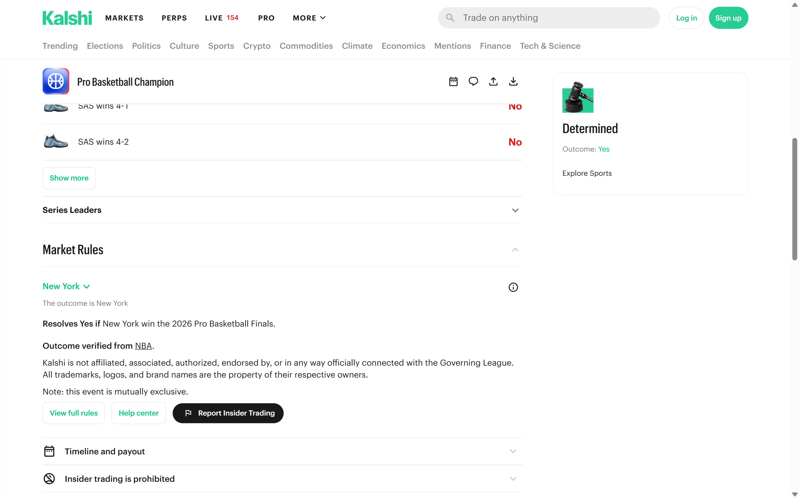
Task: Open the Help center button
Action: tap(139, 413)
